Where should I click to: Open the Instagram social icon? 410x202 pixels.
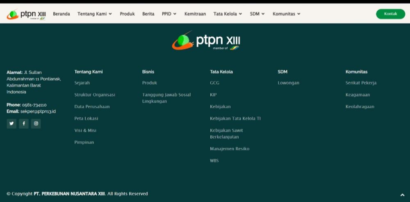(36, 123)
